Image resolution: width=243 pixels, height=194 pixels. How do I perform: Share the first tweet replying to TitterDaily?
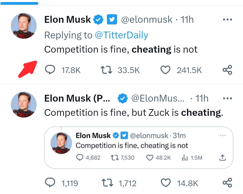pyautogui.click(x=227, y=70)
